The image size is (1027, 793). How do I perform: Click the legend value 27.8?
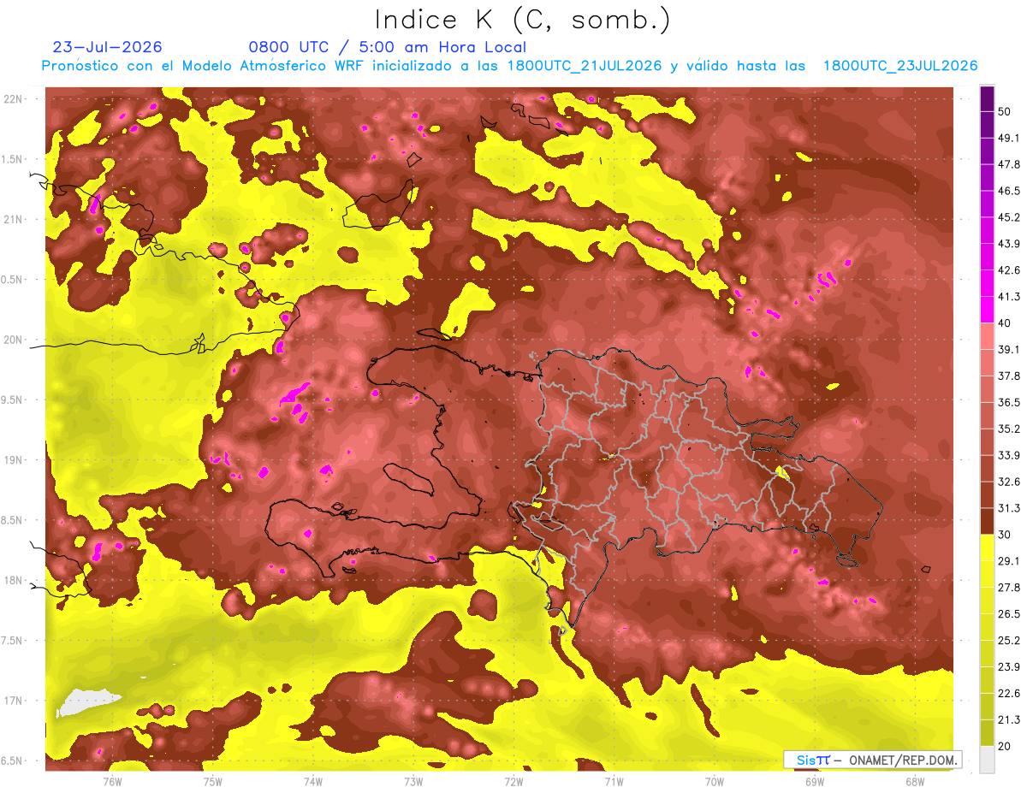[x=1008, y=588]
